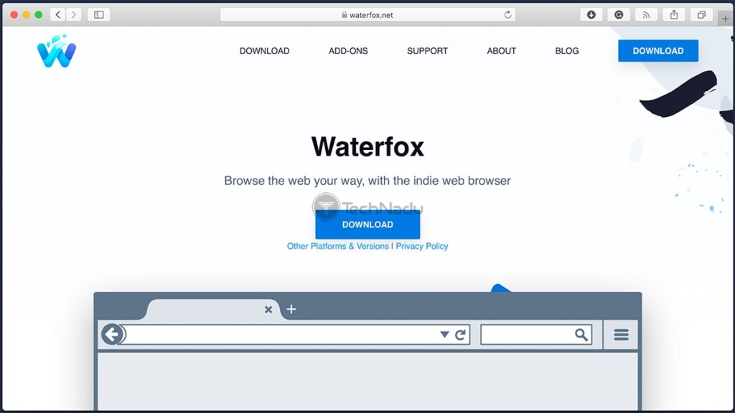735x413 pixels.
Task: Click the illustrated hamburger menu icon
Action: (x=621, y=335)
